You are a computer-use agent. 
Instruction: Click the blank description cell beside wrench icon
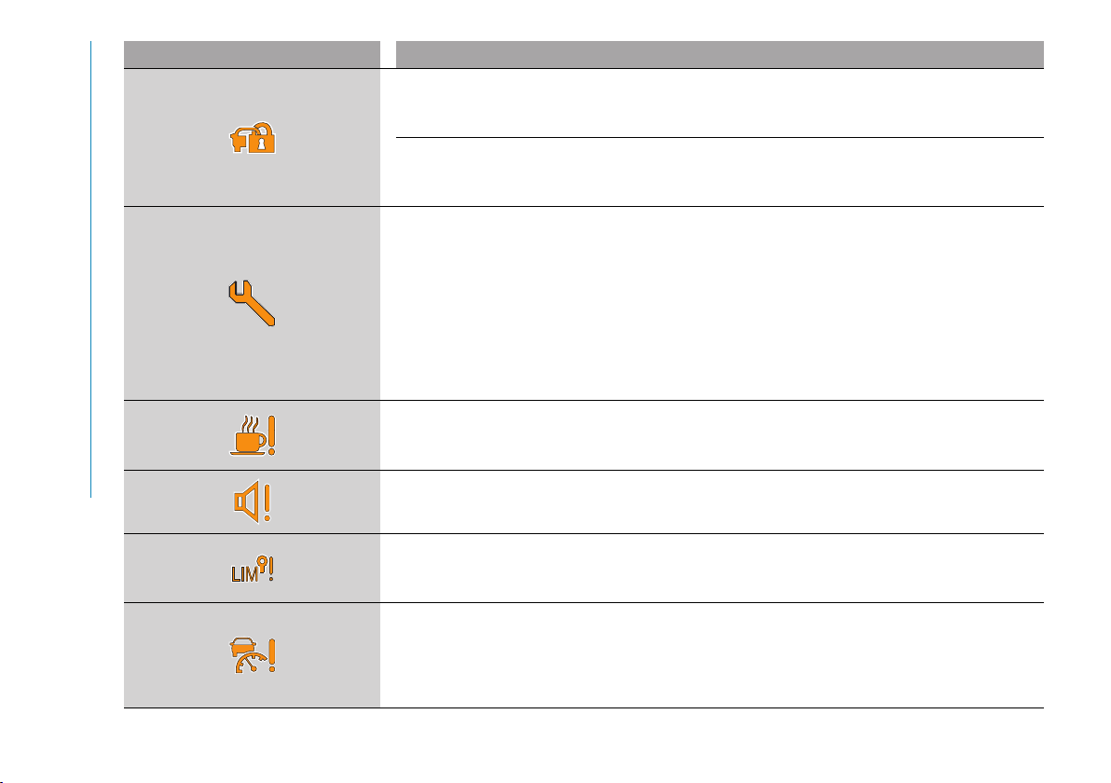point(719,304)
